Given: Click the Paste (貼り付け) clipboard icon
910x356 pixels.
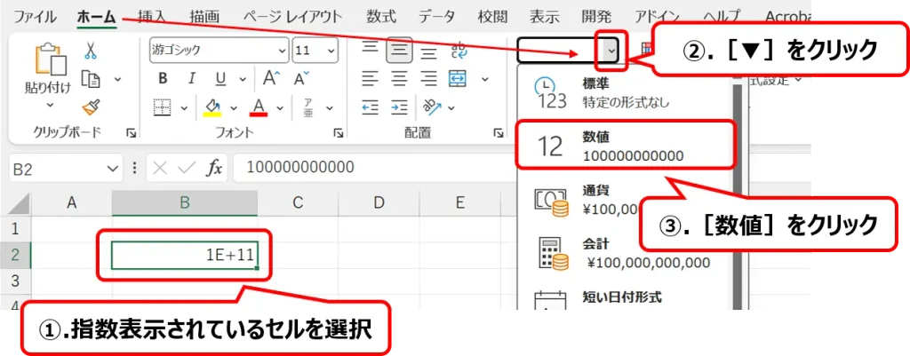Looking at the screenshot, I should 51,58.
